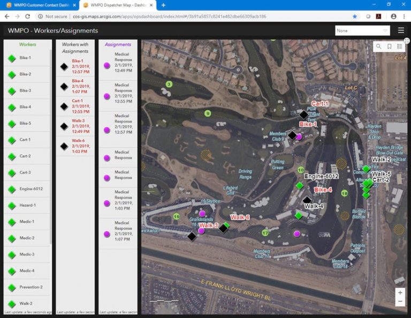Zoom in on the map
The width and height of the screenshot is (411, 318).
[400, 292]
